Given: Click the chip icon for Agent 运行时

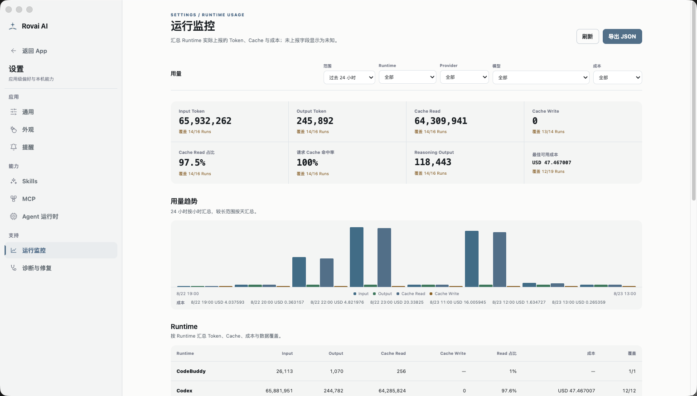Looking at the screenshot, I should 14,216.
